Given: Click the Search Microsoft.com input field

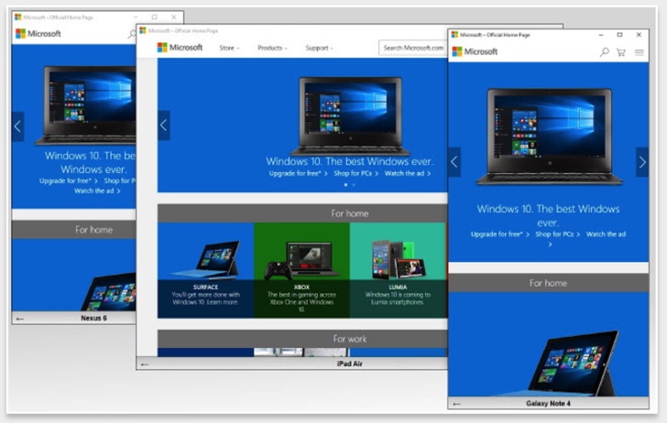Looking at the screenshot, I should coord(412,48).
